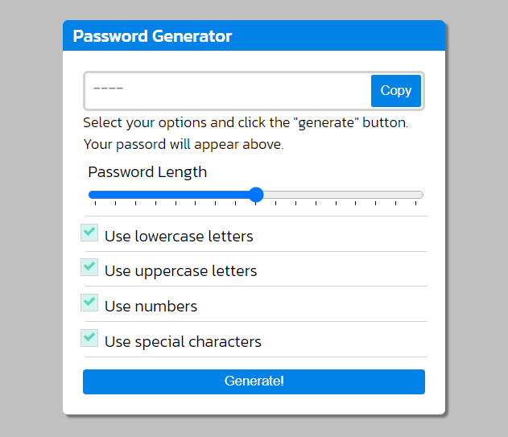
Task: Click the rightmost tick mark under the slider
Action: pyautogui.click(x=415, y=204)
